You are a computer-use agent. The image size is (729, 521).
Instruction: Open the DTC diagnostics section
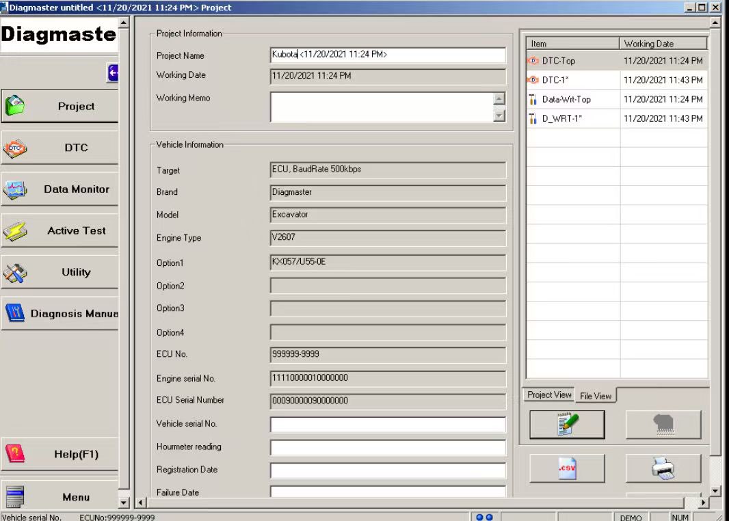(59, 148)
